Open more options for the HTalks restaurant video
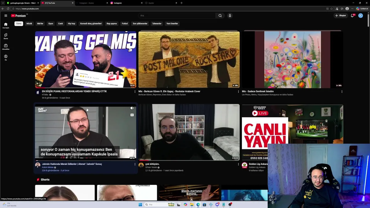 coord(135,92)
